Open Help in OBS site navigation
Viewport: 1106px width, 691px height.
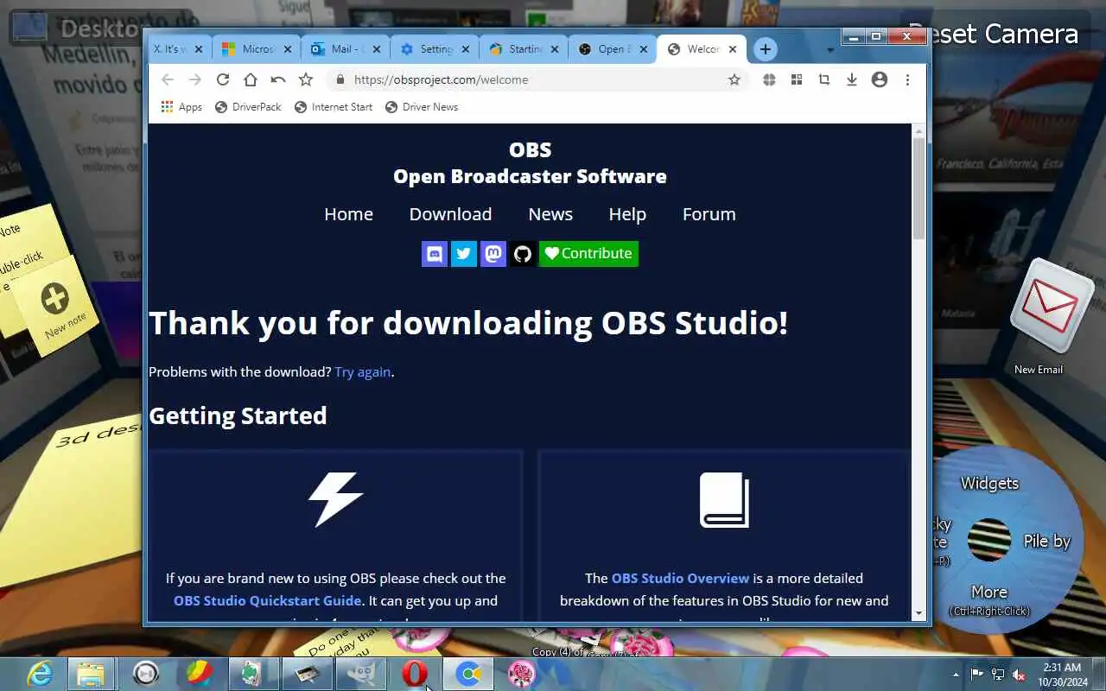pos(627,214)
